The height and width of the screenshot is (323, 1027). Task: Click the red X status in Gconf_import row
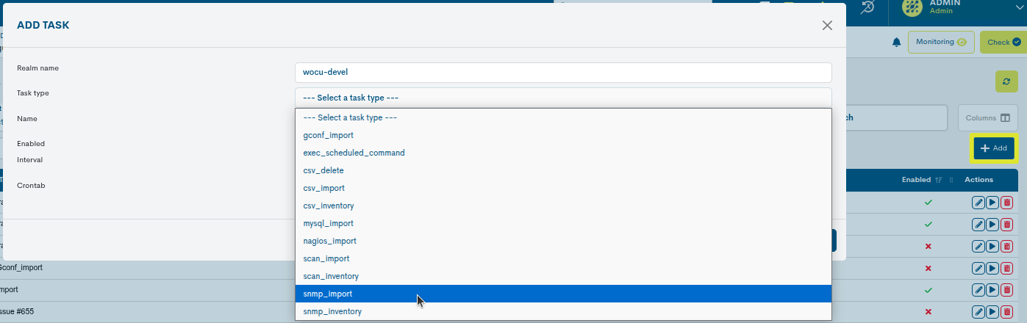[928, 268]
